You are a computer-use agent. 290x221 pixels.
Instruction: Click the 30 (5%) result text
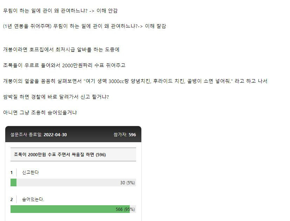[x=127, y=183]
